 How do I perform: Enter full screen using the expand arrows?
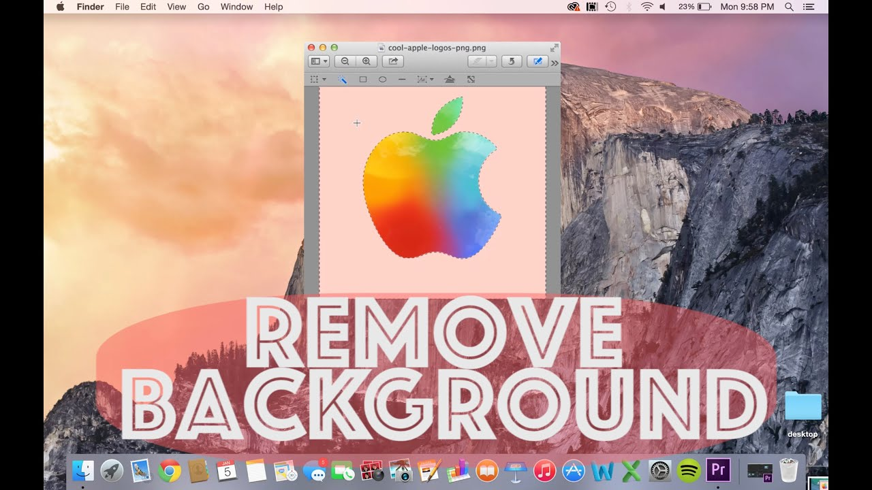pos(554,48)
